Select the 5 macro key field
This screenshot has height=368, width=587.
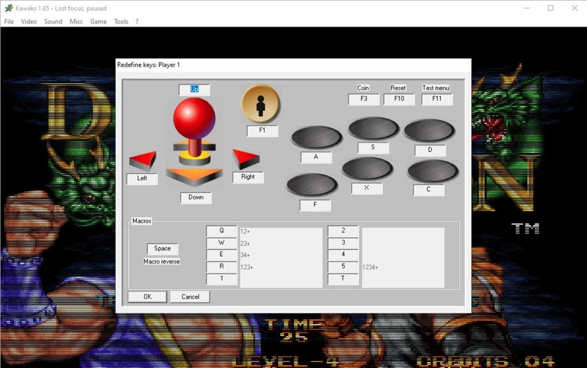click(x=343, y=267)
